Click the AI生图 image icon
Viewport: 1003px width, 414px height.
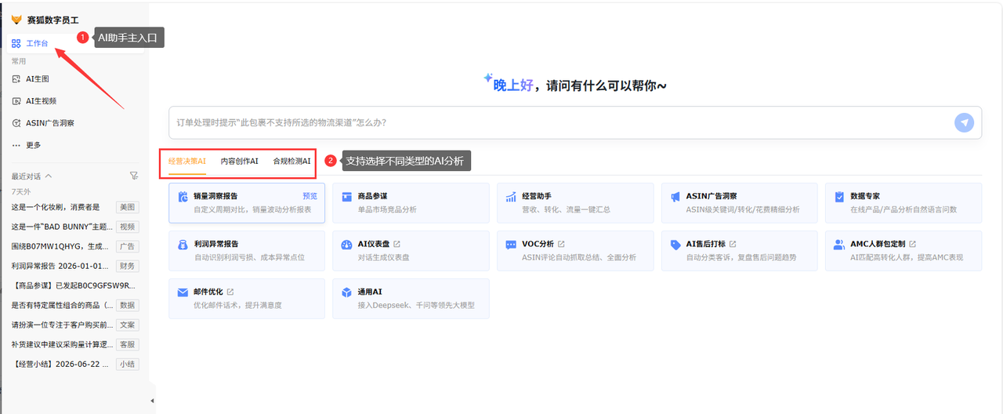point(16,79)
